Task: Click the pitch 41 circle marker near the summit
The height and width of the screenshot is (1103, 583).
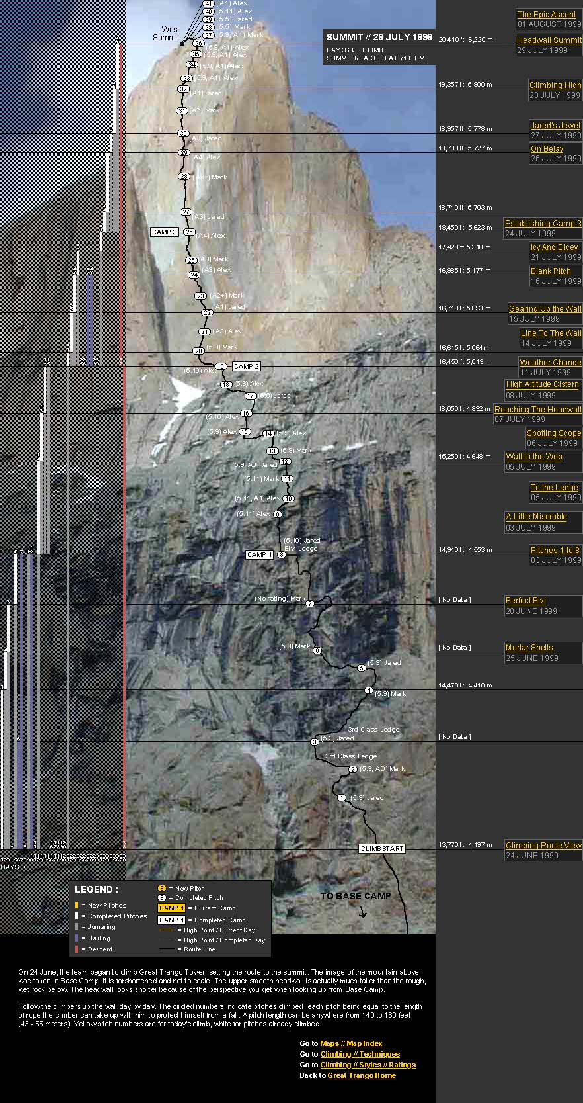Action: click(209, 4)
